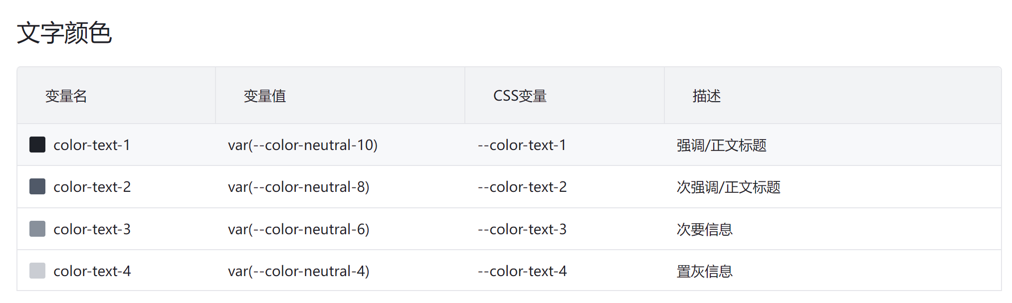1012x303 pixels.
Task: Click the color-text-4 light gray swatch
Action: (x=37, y=271)
